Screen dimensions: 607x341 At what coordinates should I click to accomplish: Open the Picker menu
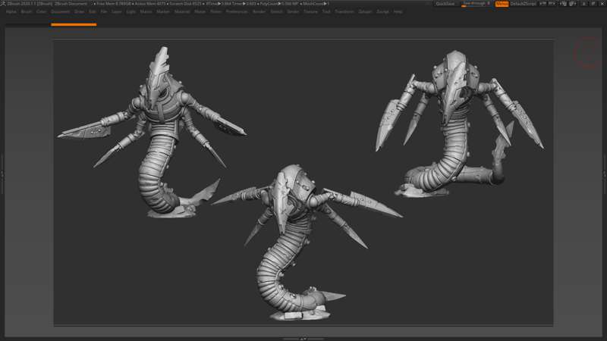(x=216, y=12)
